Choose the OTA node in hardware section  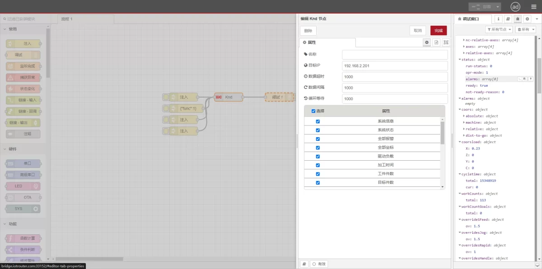point(22,197)
